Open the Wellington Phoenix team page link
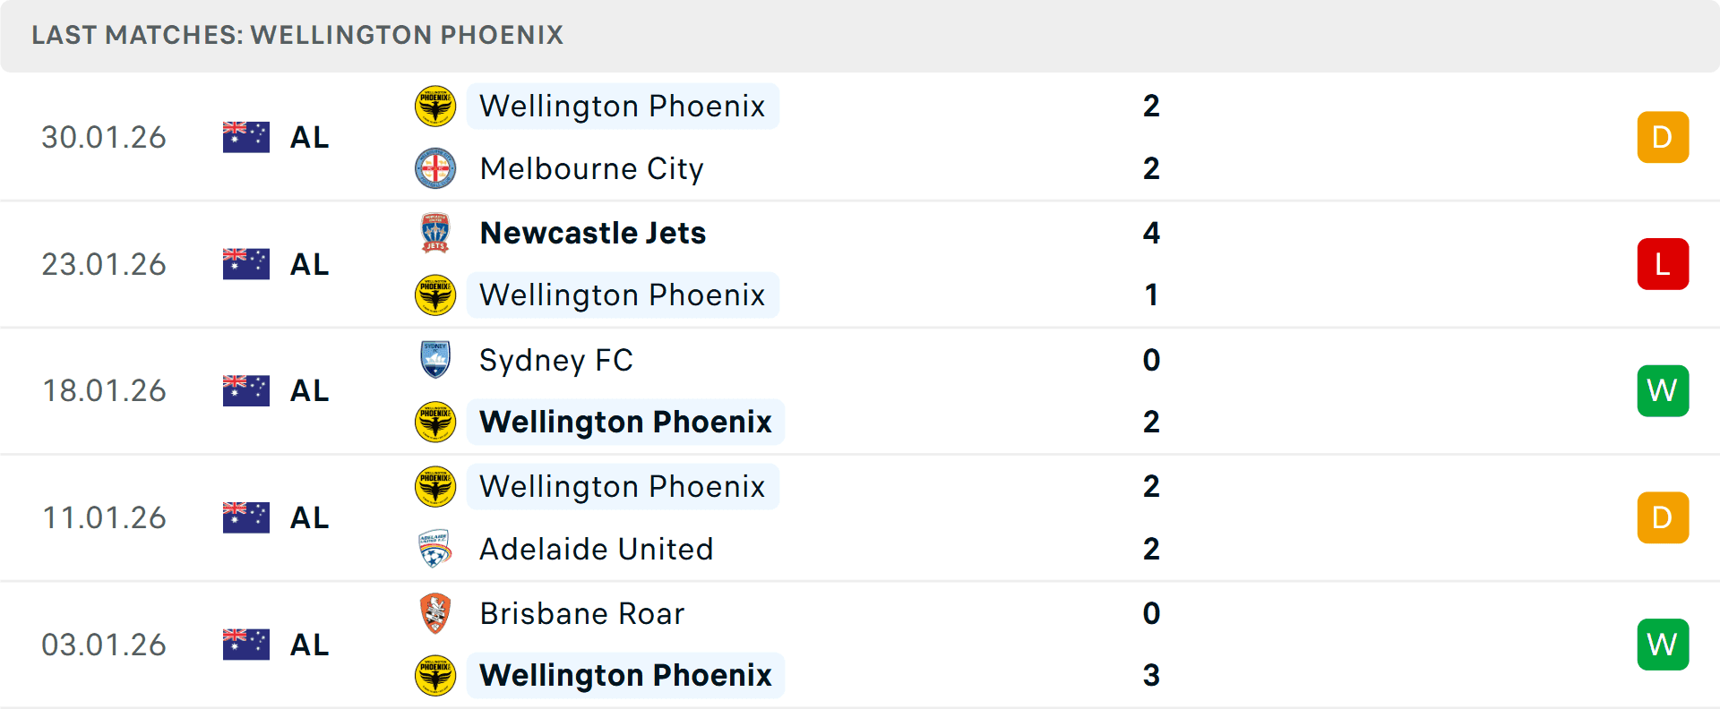Viewport: 1720px width, 709px height. (623, 106)
